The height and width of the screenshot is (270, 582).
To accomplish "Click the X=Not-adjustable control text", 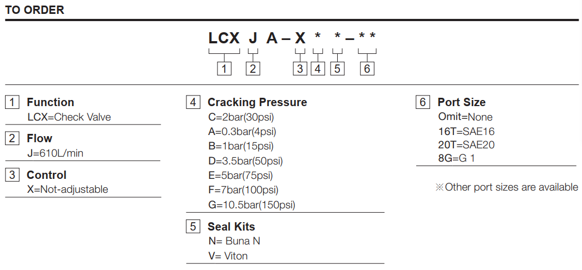I will click(x=67, y=189).
